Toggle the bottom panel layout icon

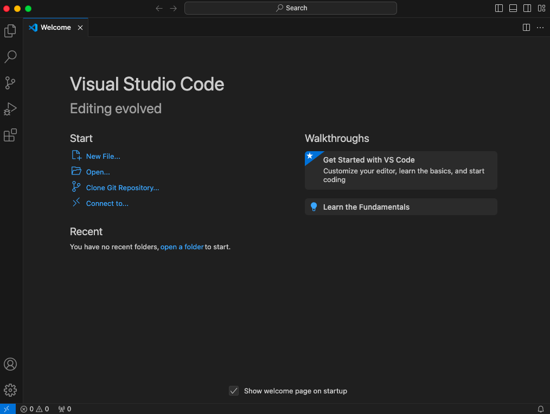[513, 8]
